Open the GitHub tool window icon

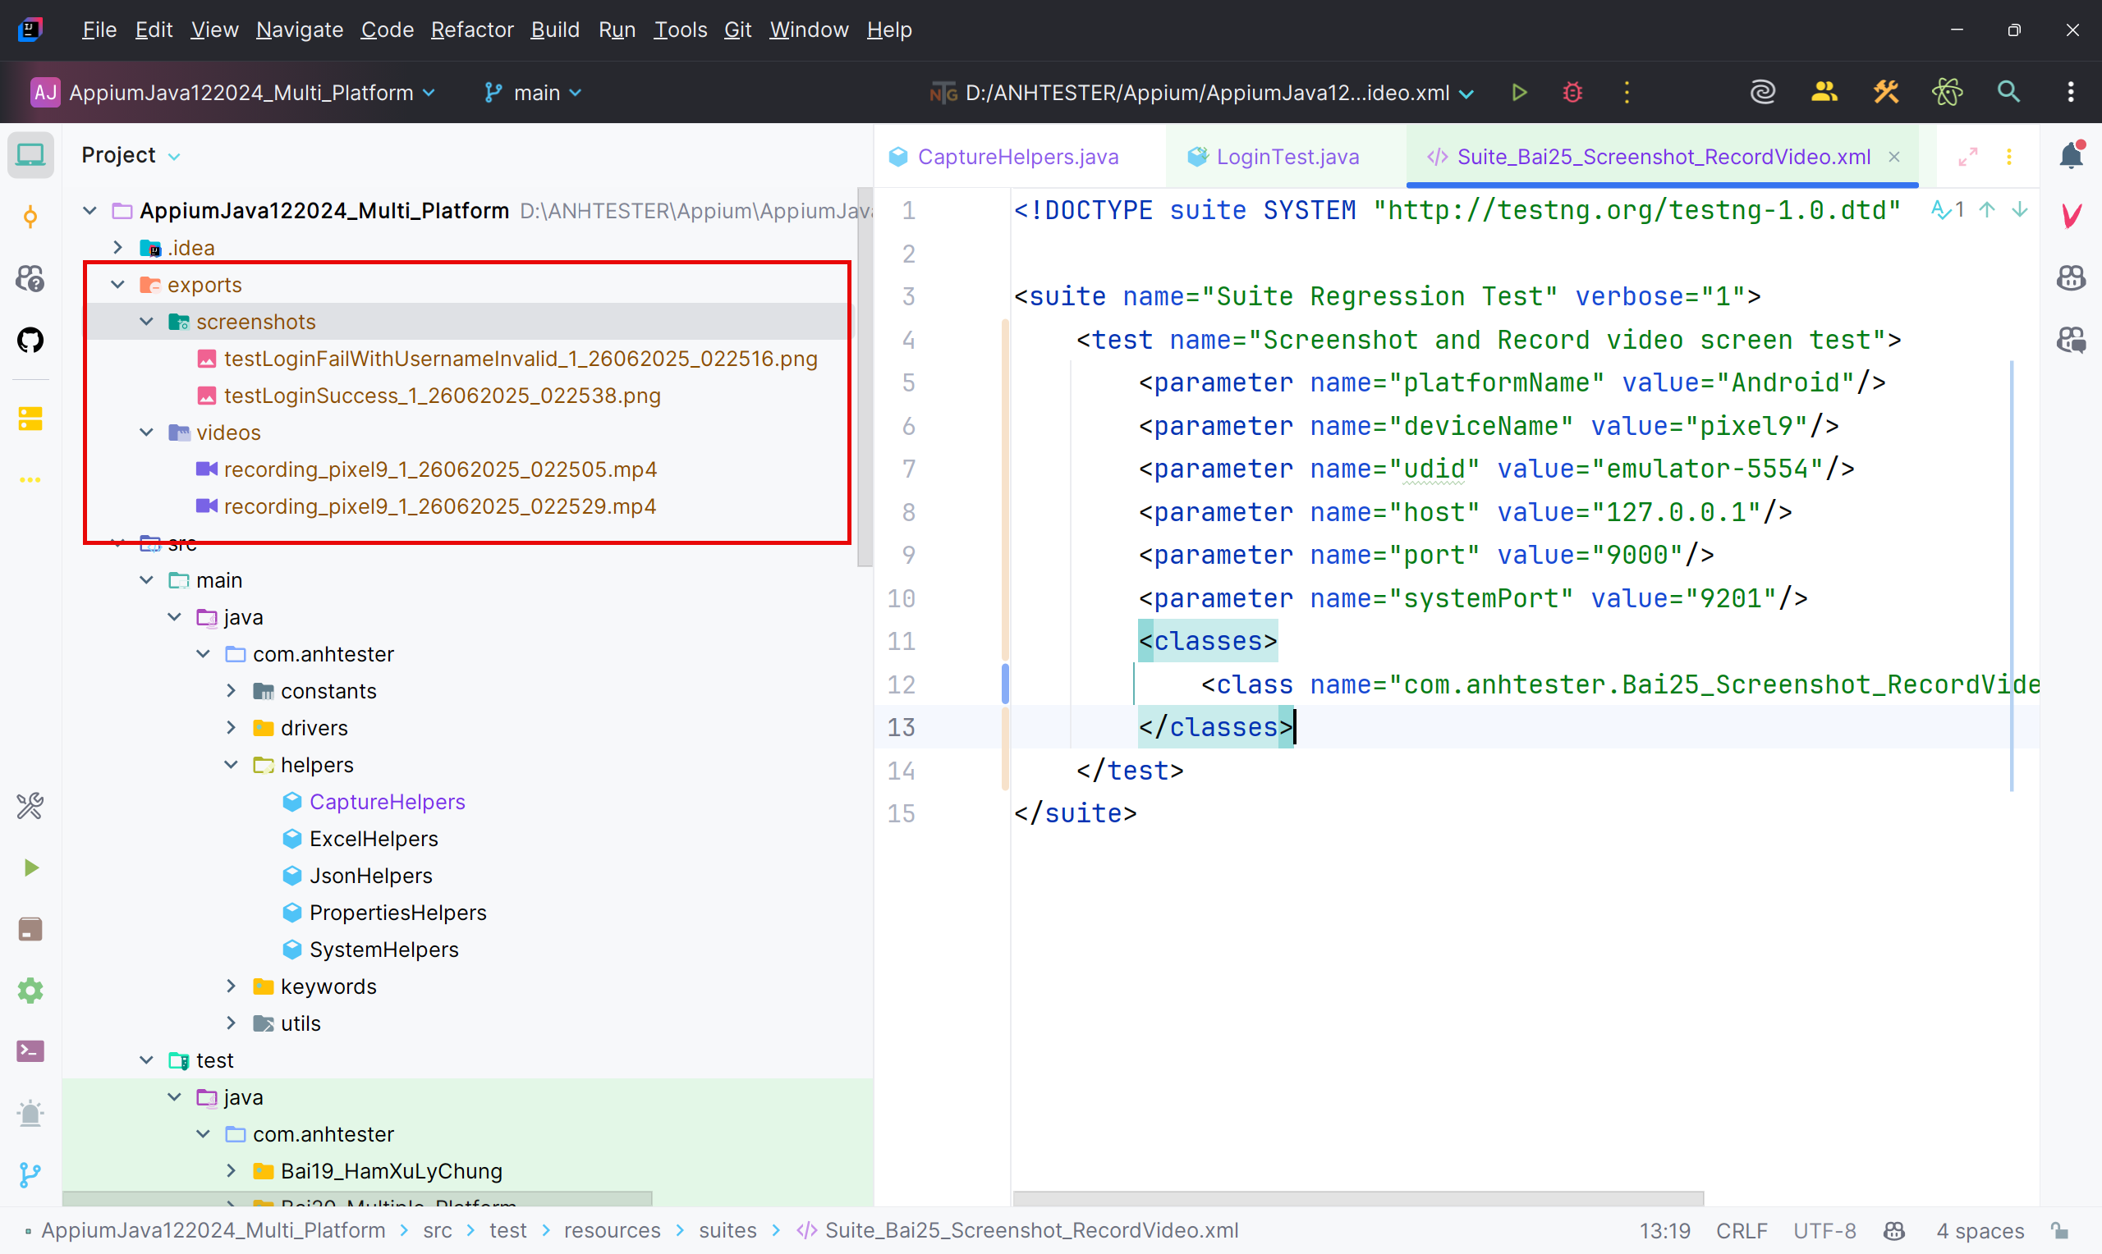coord(30,341)
